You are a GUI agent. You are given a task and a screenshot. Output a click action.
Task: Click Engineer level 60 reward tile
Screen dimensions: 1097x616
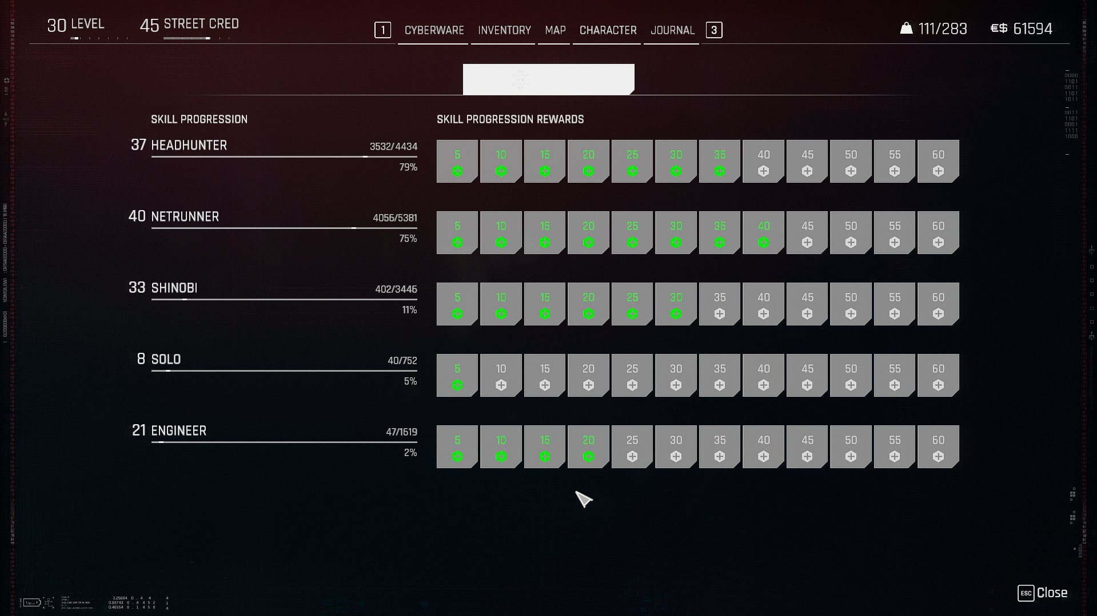[938, 447]
